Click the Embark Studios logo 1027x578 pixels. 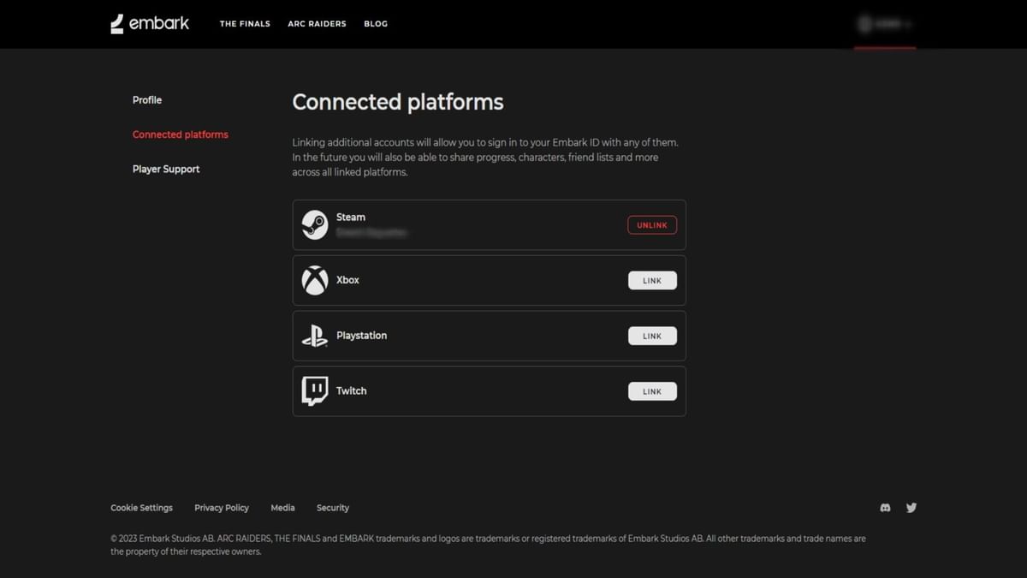(149, 23)
